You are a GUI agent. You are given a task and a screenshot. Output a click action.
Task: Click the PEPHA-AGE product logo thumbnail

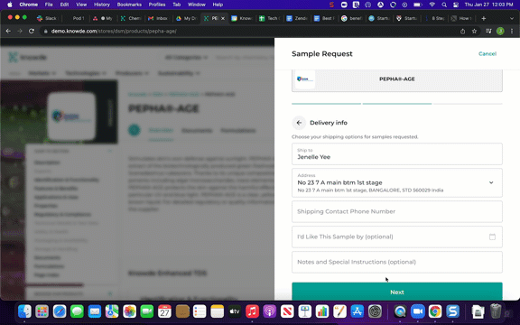coord(305,79)
